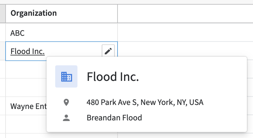Image resolution: width=253 pixels, height=138 pixels.
Task: Click the person contact icon in popup
Action: click(66, 118)
